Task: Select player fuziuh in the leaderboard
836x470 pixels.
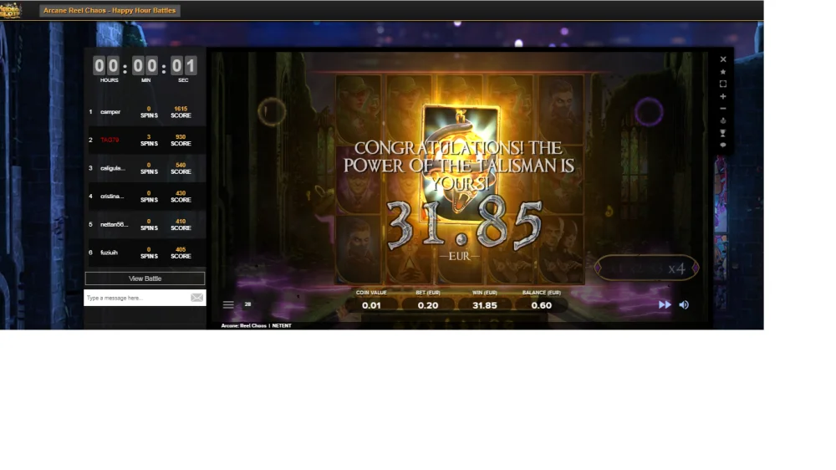Action: [109, 253]
